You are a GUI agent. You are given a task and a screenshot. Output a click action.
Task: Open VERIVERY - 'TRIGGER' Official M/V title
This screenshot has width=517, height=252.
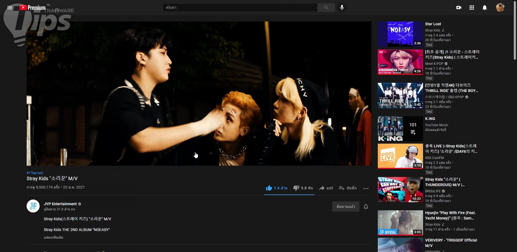coord(451,243)
